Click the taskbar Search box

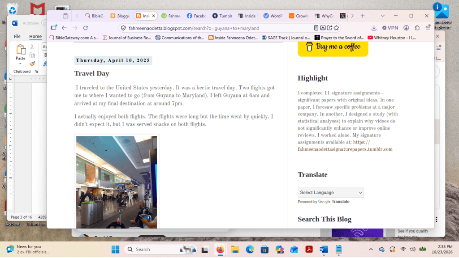tap(160, 250)
